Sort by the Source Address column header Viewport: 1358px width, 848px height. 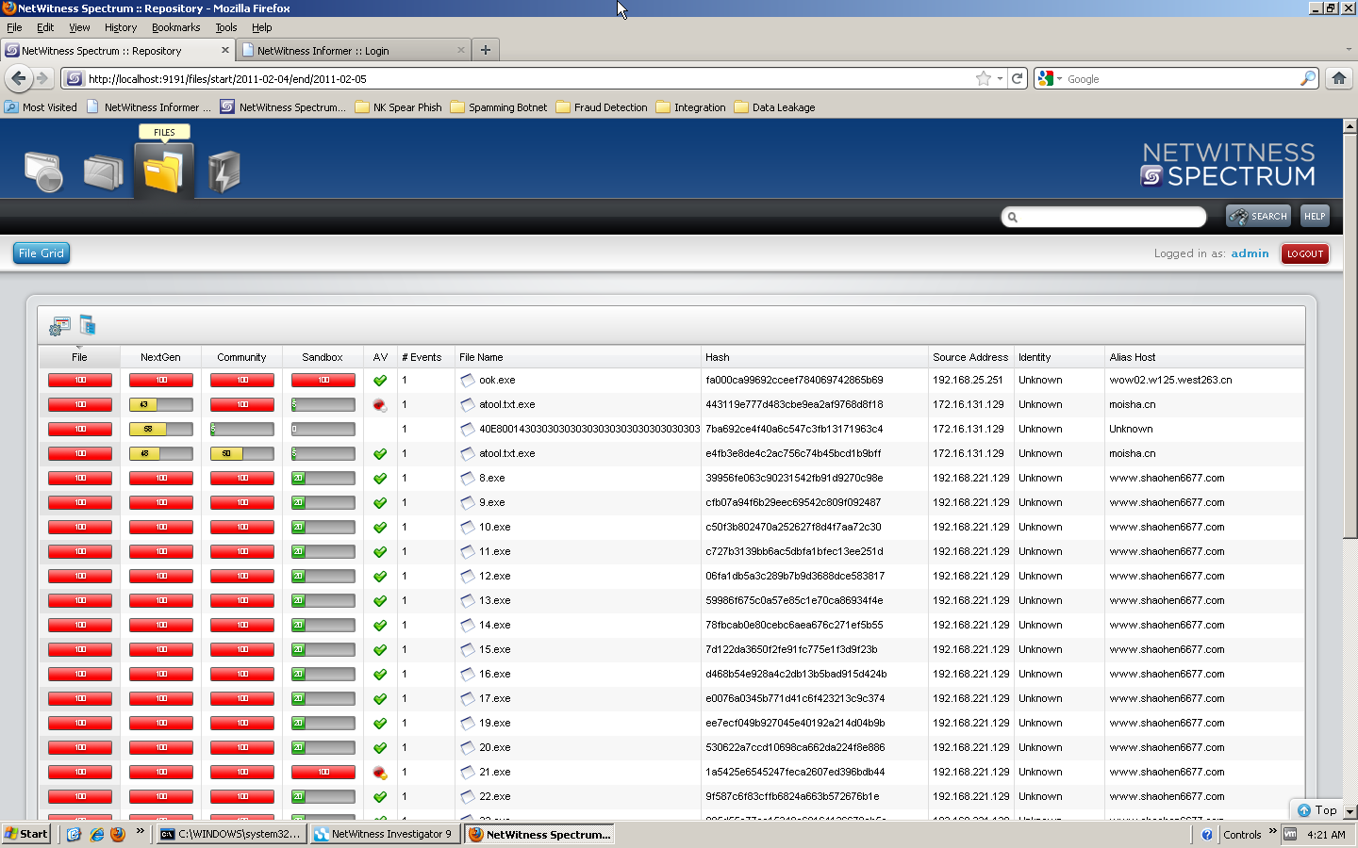[970, 357]
